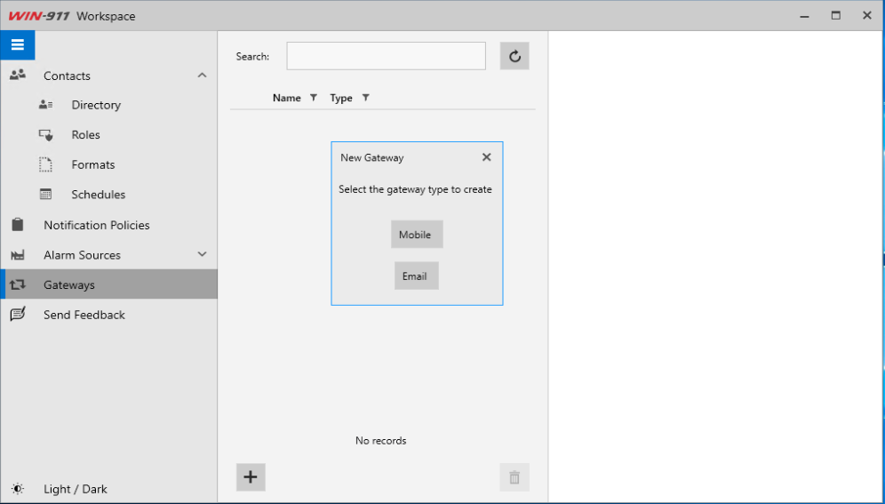This screenshot has height=504, width=885.
Task: Add a new gateway with plus button
Action: pyautogui.click(x=251, y=477)
